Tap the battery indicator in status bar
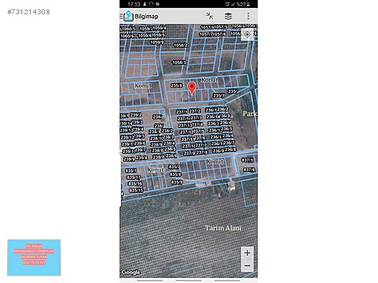 click(x=248, y=4)
